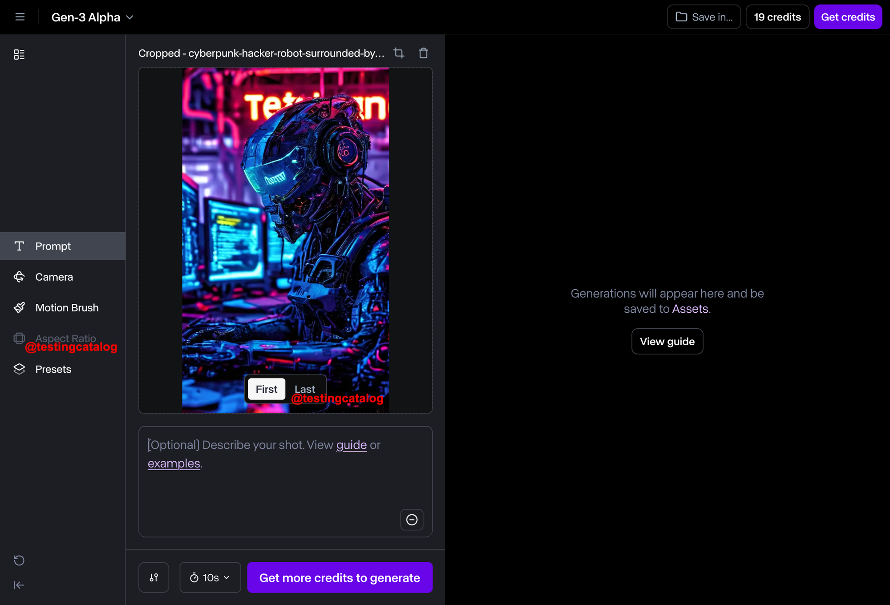Switch to the Camera tab
This screenshot has width=890, height=605.
[x=54, y=277]
